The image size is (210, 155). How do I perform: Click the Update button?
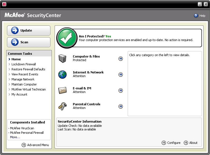pyautogui.click(x=29, y=30)
